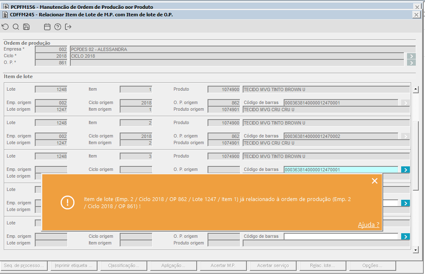Image resolution: width=425 pixels, height=275 pixels.
Task: Open the Classificação... button
Action: tap(123, 265)
